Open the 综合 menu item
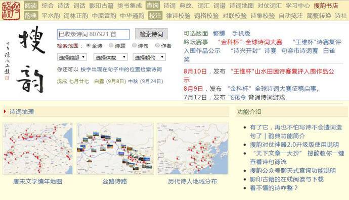This screenshot has width=349, height=200. click(48, 6)
